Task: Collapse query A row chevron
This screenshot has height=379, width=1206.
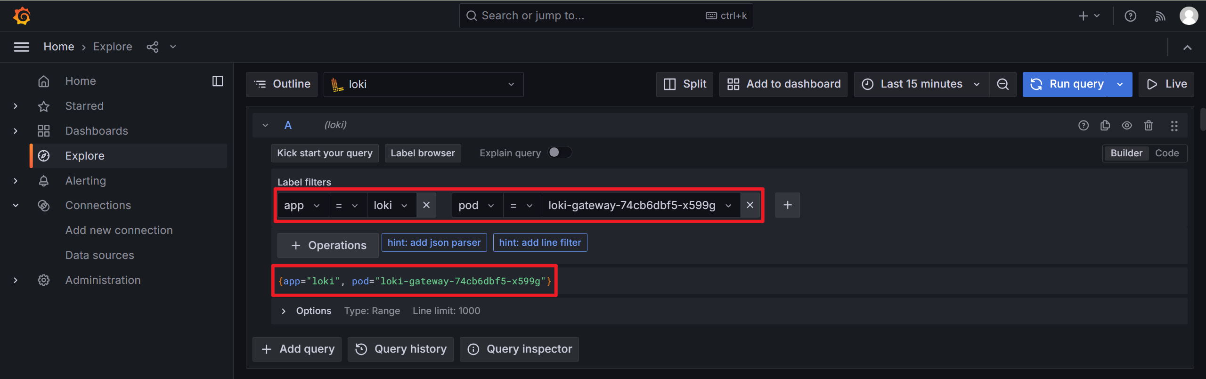Action: 265,125
